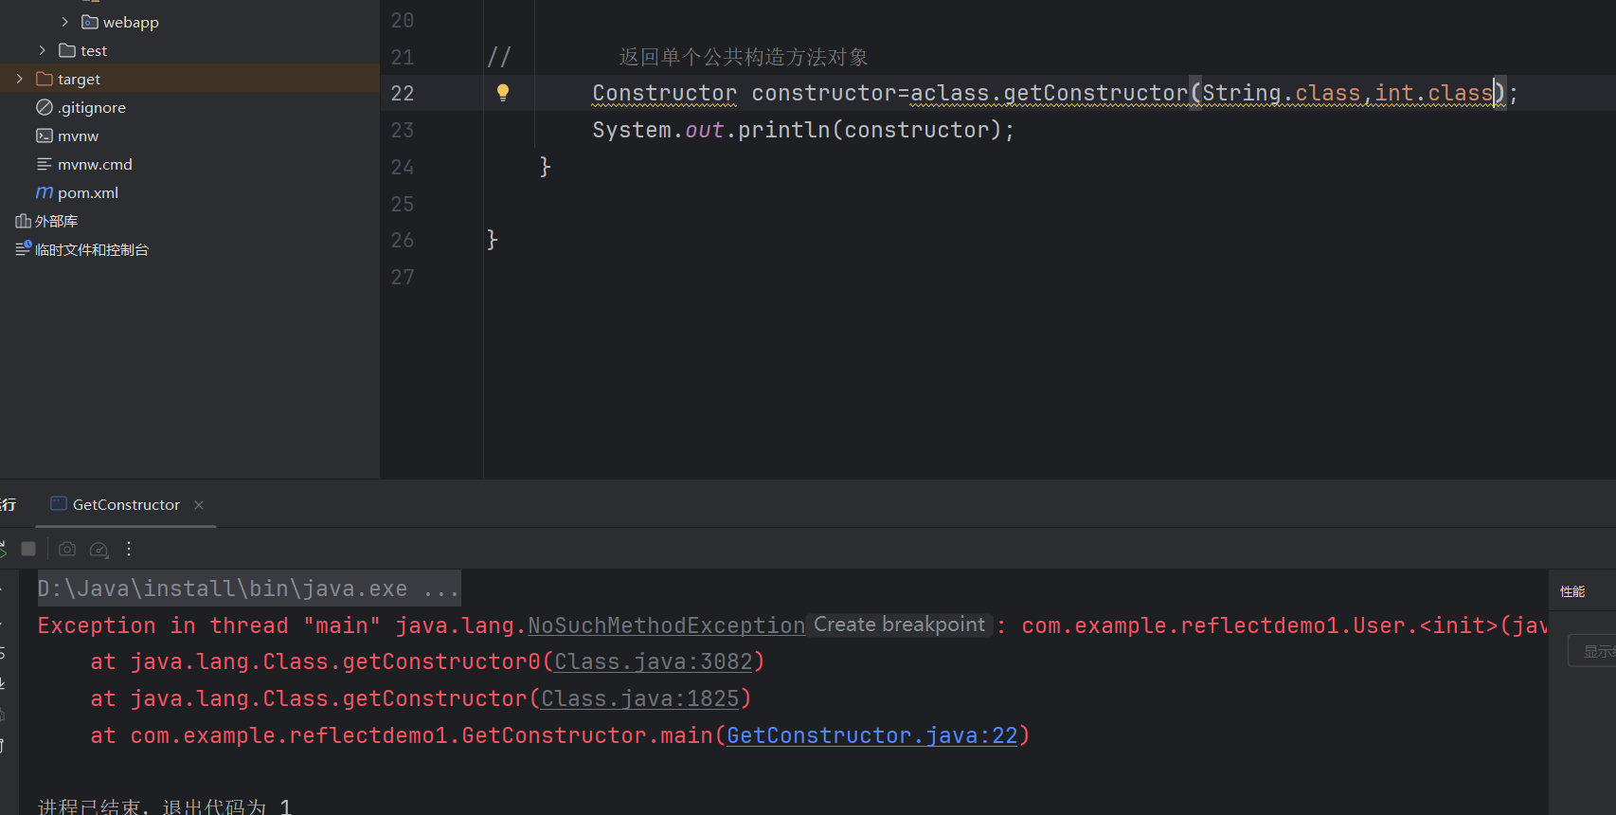This screenshot has height=815, width=1616.
Task: Click String.class argument on line 22
Action: click(x=1281, y=93)
